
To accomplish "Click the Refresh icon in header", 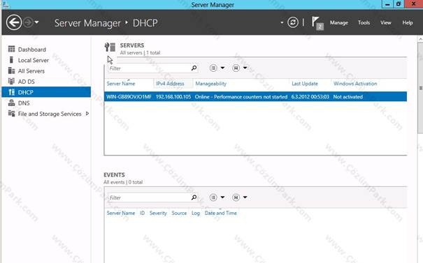I will [x=293, y=22].
